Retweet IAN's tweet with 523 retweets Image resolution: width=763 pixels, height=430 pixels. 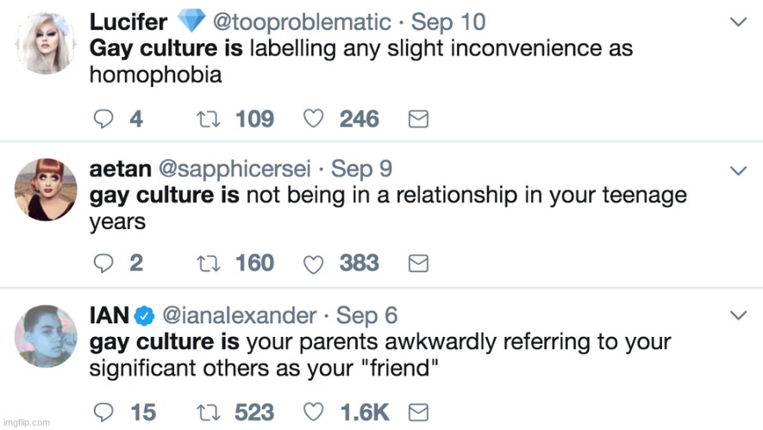(x=209, y=413)
